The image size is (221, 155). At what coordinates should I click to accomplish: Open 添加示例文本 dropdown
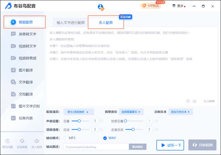click(x=181, y=112)
